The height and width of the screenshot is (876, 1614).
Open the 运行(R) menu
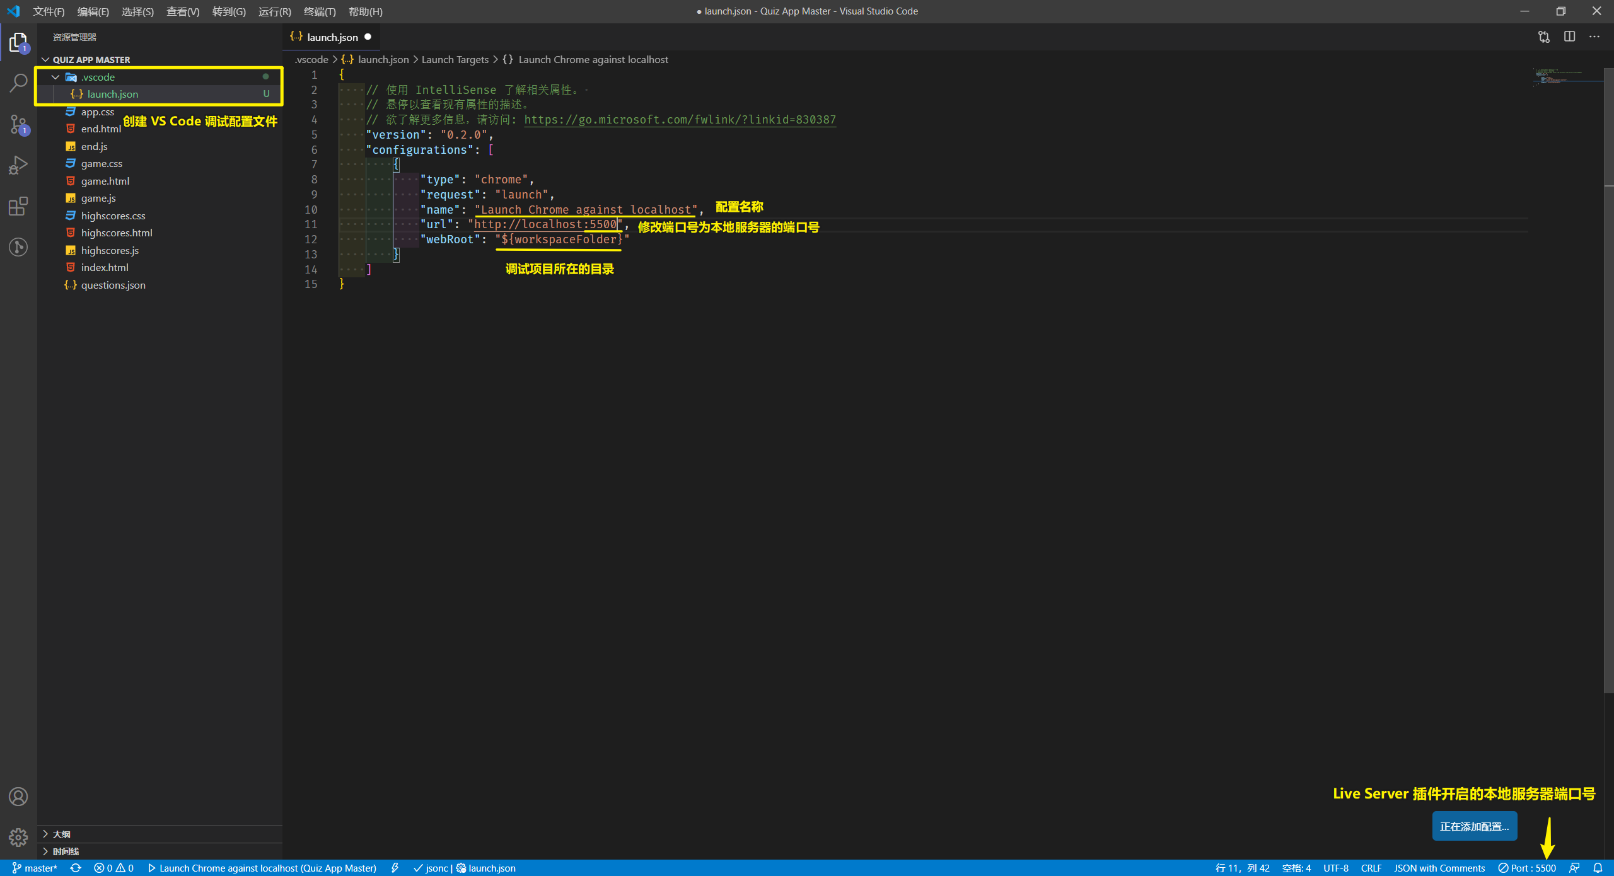(275, 11)
